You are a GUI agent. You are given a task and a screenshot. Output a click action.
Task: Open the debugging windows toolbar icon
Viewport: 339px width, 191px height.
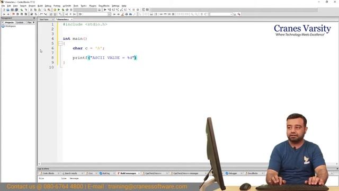(x=143, y=10)
